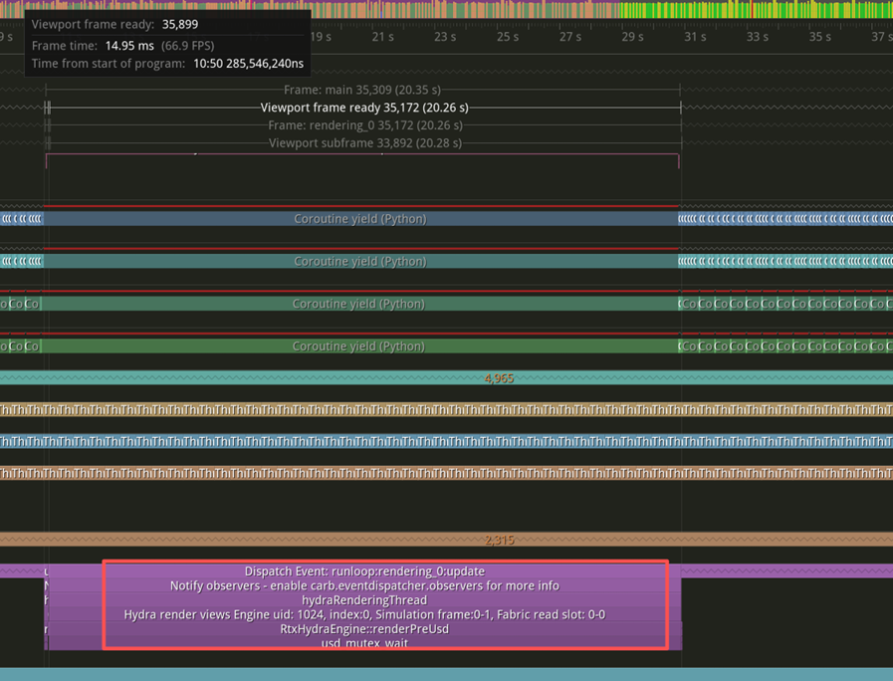Click the collapsed brown zone labeled 2,315

pyautogui.click(x=498, y=540)
